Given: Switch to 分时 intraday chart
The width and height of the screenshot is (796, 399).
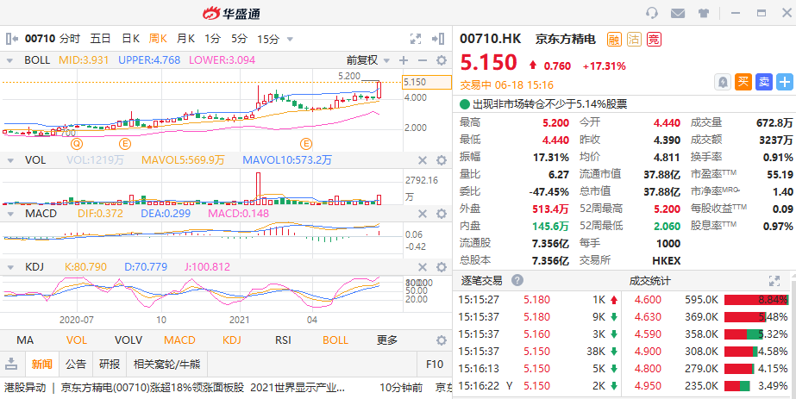Looking at the screenshot, I should pyautogui.click(x=70, y=39).
